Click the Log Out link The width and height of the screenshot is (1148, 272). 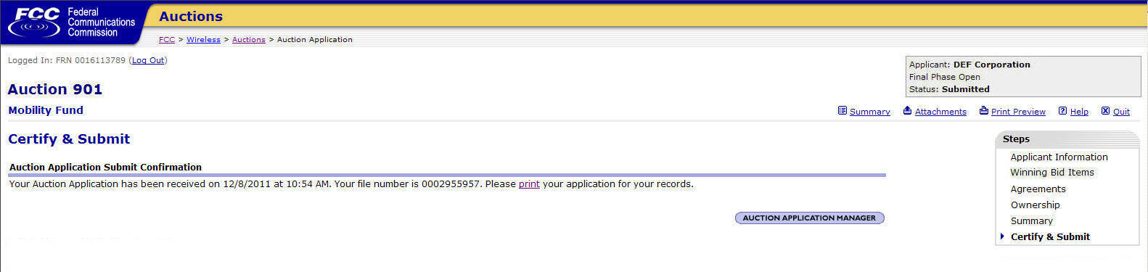pyautogui.click(x=148, y=60)
